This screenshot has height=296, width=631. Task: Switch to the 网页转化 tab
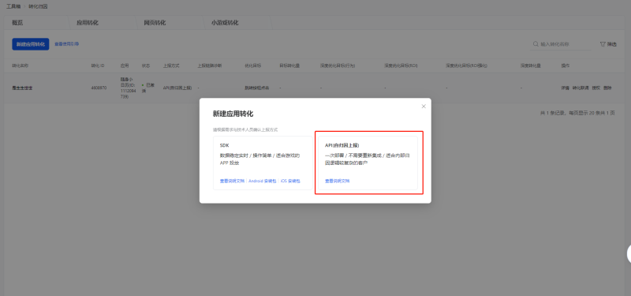tap(155, 23)
